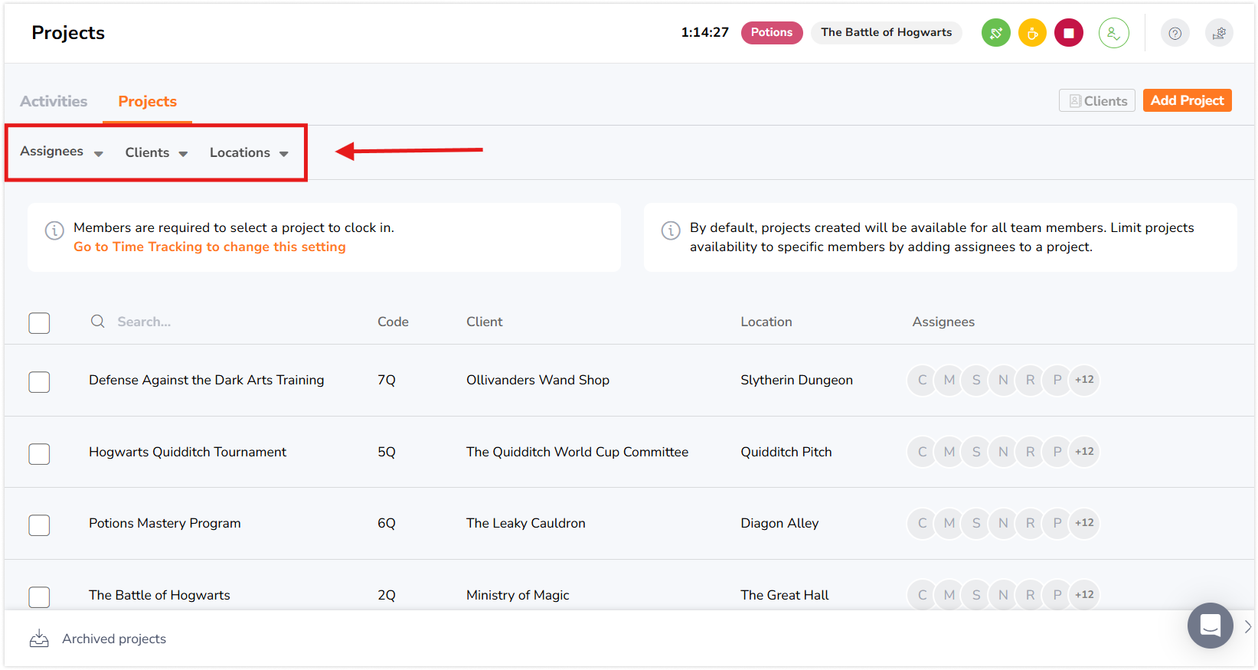Expand the Clients filter dropdown
Viewport: 1258px width, 670px height.
[156, 152]
